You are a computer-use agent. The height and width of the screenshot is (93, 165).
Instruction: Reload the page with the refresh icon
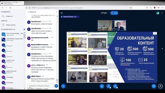10,8
